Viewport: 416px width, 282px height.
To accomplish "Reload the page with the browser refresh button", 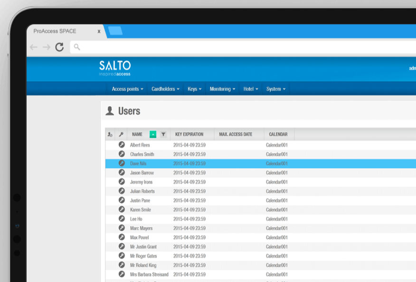I will [59, 47].
